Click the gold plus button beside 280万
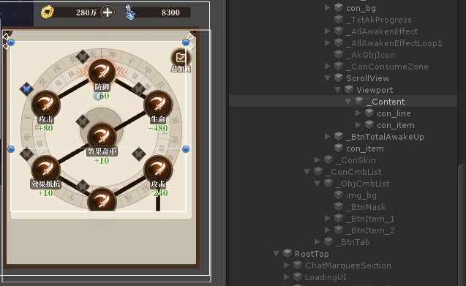The height and width of the screenshot is (286, 466). pos(108,12)
